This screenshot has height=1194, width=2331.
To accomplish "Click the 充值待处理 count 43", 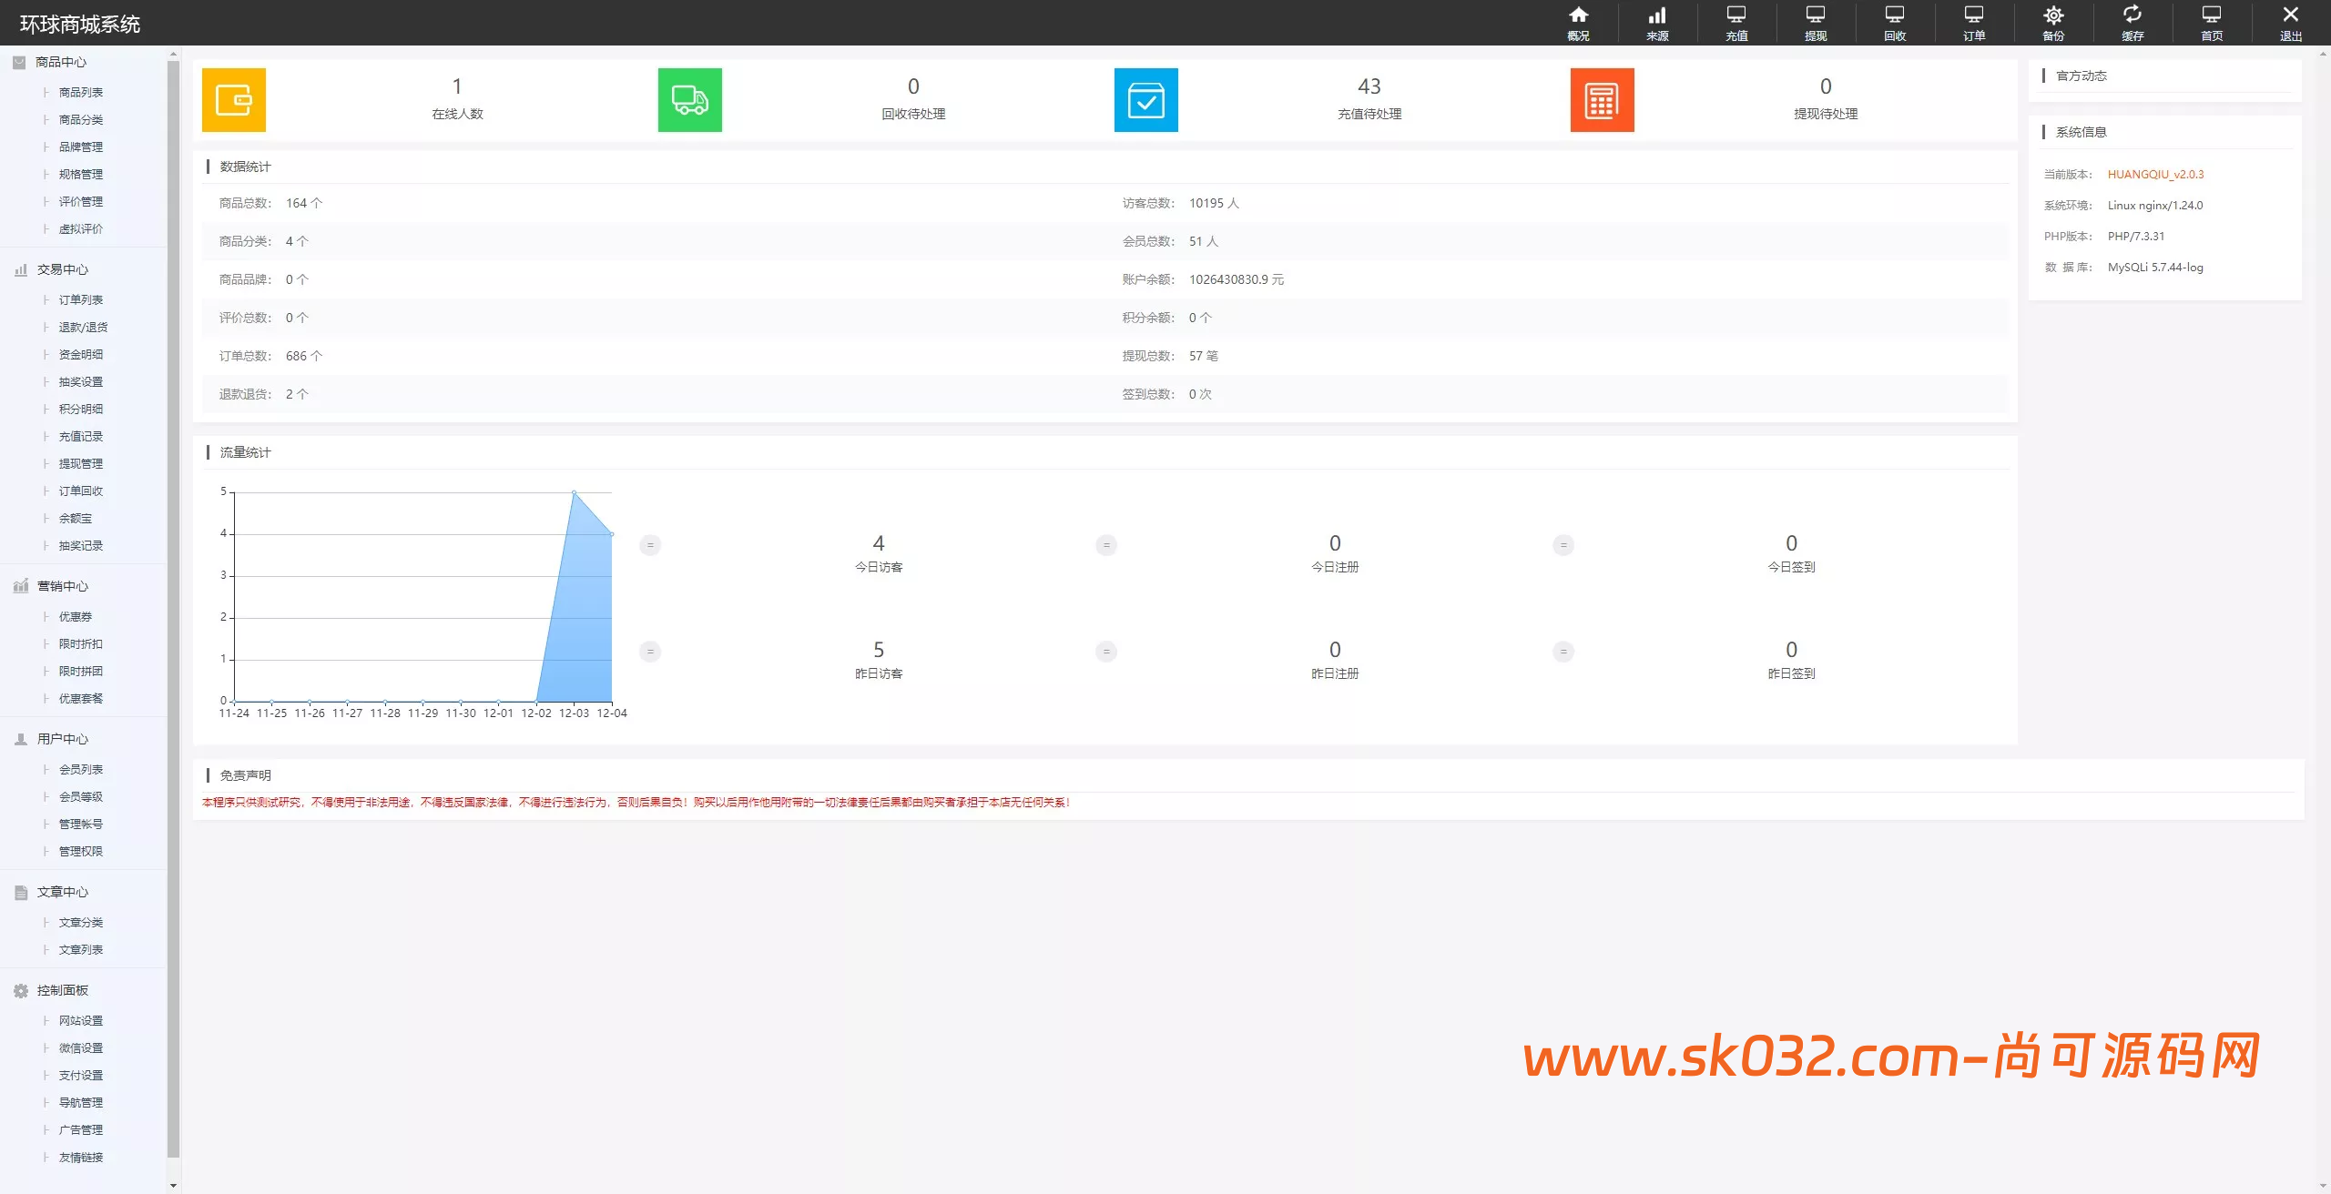I will (x=1369, y=86).
